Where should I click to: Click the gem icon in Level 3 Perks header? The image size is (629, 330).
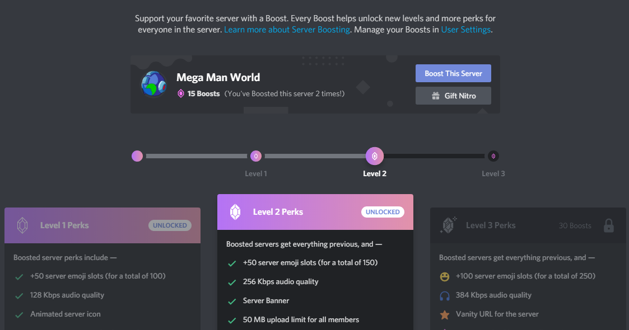point(449,225)
